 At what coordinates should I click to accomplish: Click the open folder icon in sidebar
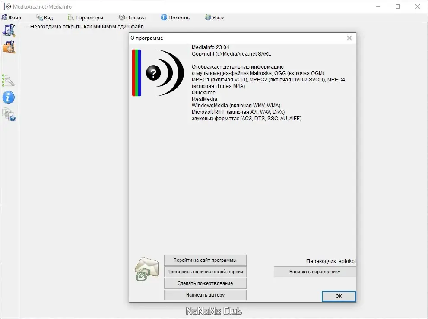point(9,47)
